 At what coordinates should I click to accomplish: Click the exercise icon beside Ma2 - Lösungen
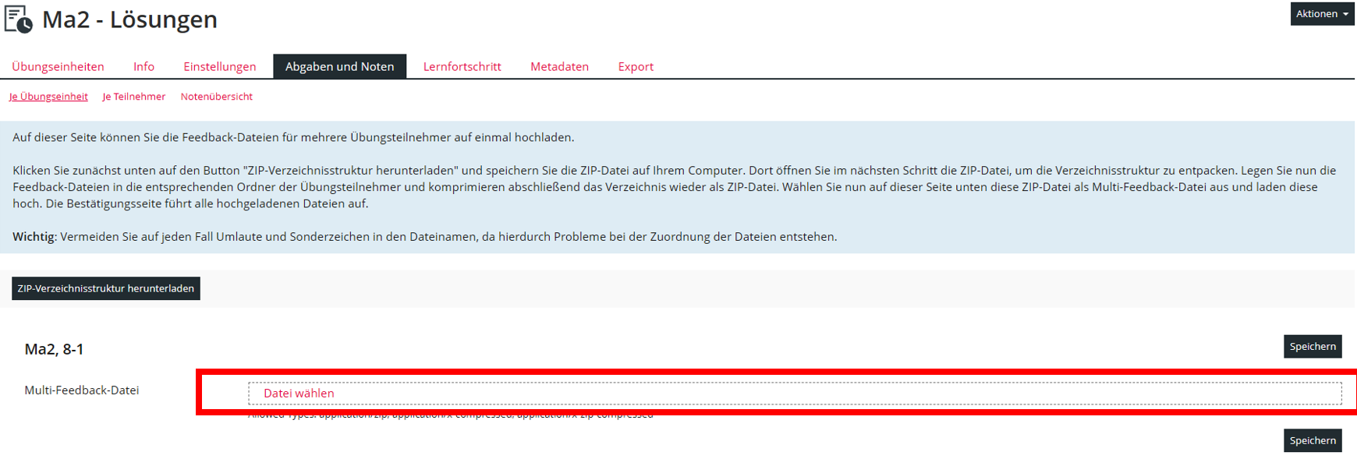coord(19,19)
